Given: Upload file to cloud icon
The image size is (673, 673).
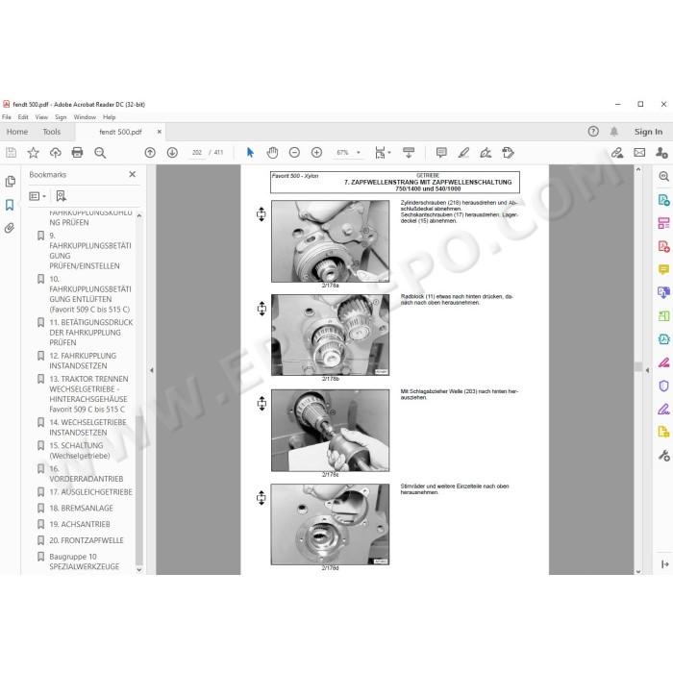Looking at the screenshot, I should [56, 152].
